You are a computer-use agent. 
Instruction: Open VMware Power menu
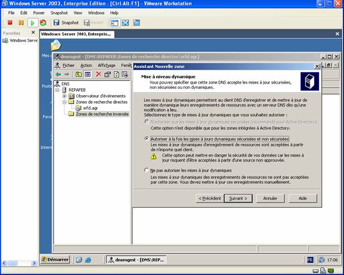click(x=39, y=13)
